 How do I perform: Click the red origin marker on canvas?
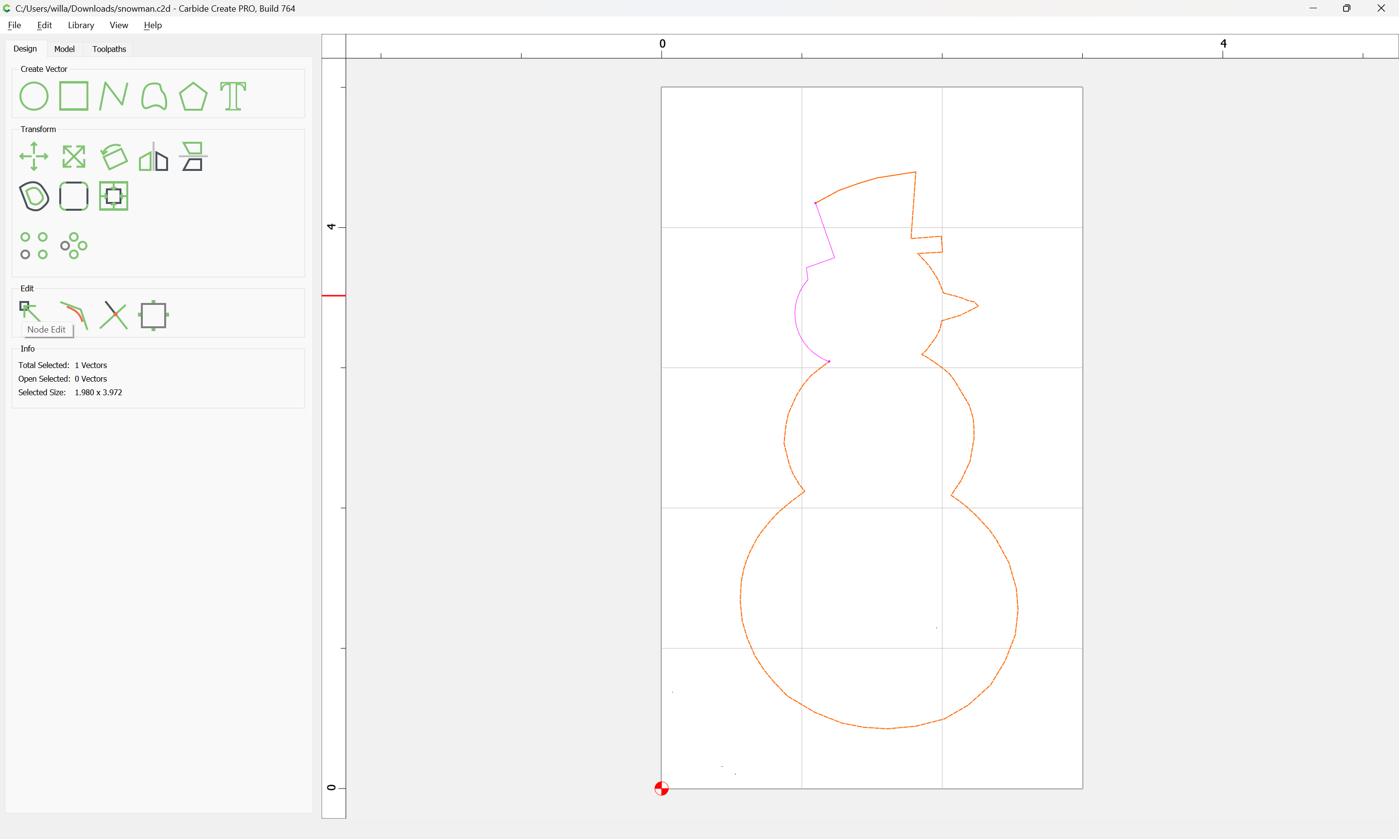[661, 788]
